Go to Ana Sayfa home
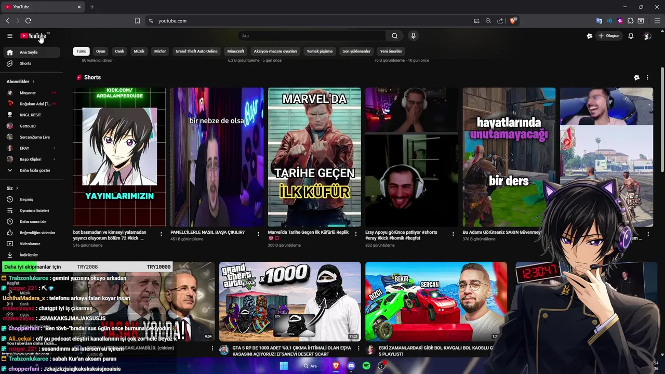Viewport: 665px width, 374px height. 31,52
